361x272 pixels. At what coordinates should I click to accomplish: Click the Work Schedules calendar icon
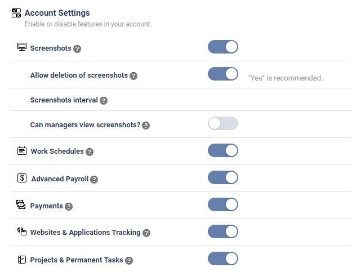[x=22, y=150]
